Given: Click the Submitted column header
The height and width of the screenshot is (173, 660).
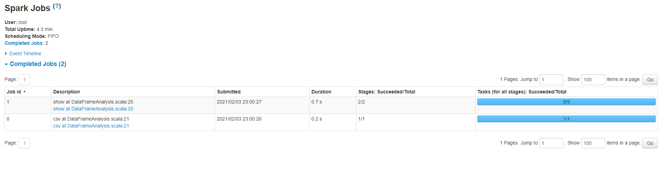Looking at the screenshot, I should 229,92.
